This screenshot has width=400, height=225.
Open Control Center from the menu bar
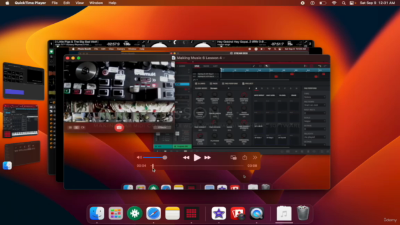352,2
